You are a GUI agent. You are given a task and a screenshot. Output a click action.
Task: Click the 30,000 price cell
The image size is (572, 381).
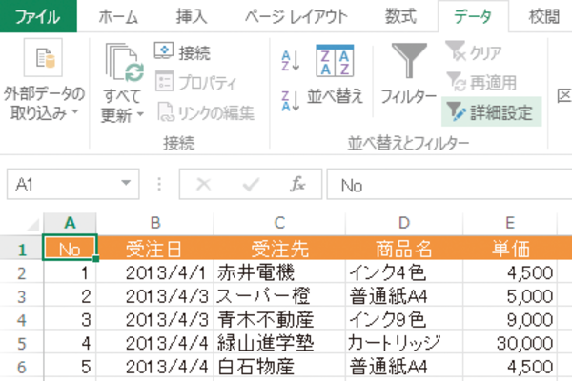point(510,343)
